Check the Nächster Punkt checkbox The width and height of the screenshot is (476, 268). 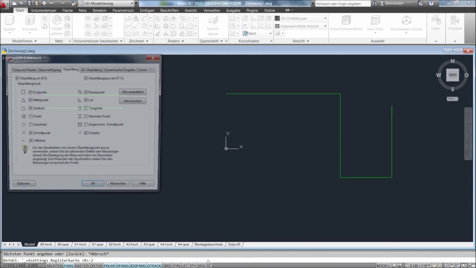(86, 116)
